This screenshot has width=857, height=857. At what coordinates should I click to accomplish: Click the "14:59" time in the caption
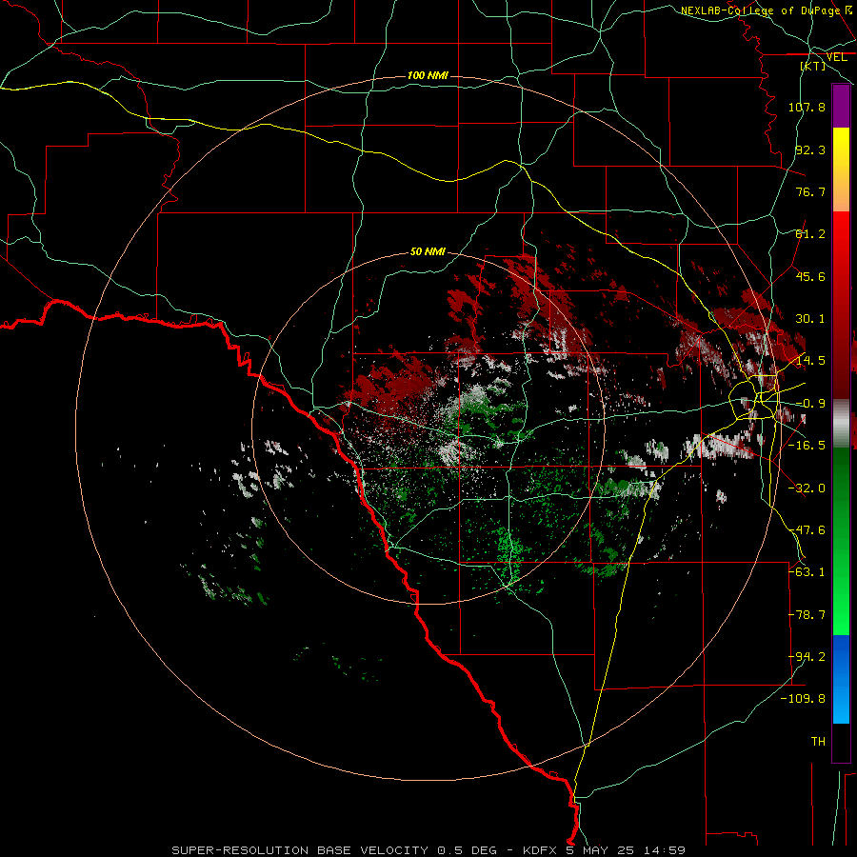click(x=664, y=850)
